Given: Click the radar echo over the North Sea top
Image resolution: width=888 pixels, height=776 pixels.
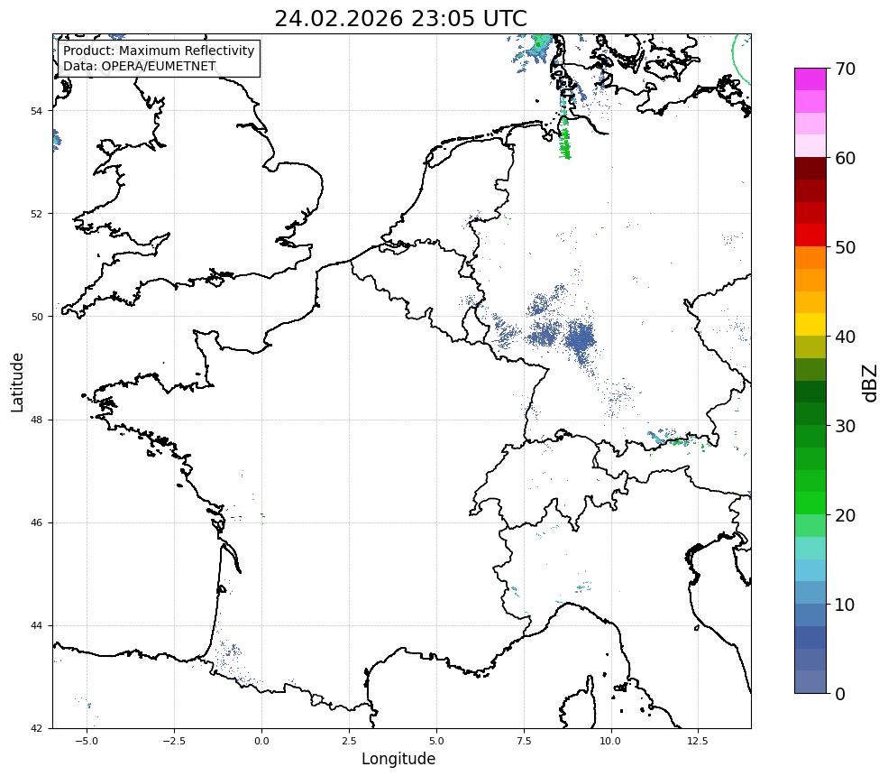Looking at the screenshot, I should [532, 52].
